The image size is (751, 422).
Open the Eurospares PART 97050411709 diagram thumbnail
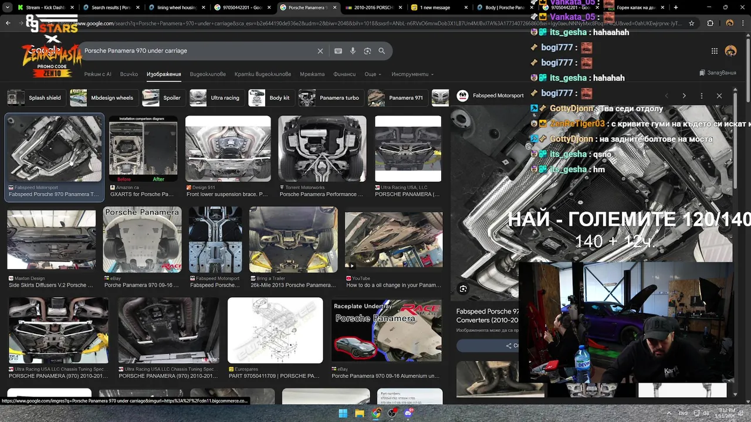click(275, 331)
